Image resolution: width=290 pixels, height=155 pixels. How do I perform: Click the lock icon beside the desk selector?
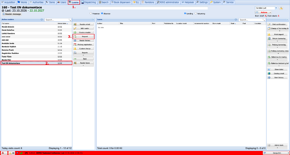click(281, 8)
